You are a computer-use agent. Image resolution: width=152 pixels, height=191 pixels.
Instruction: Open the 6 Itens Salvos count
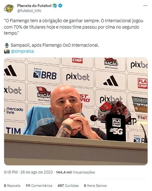tap(95, 186)
